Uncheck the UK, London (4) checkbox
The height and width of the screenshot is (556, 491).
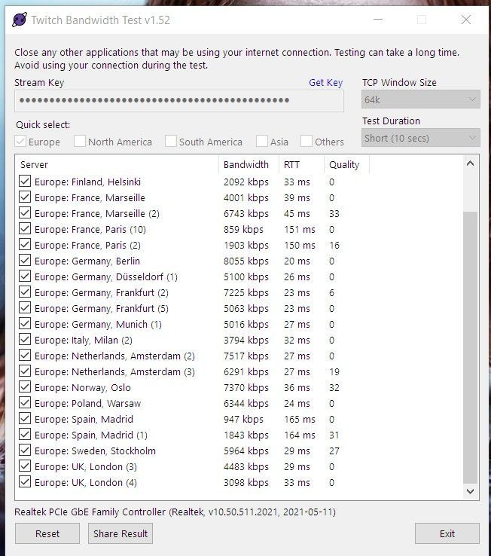[x=25, y=482]
